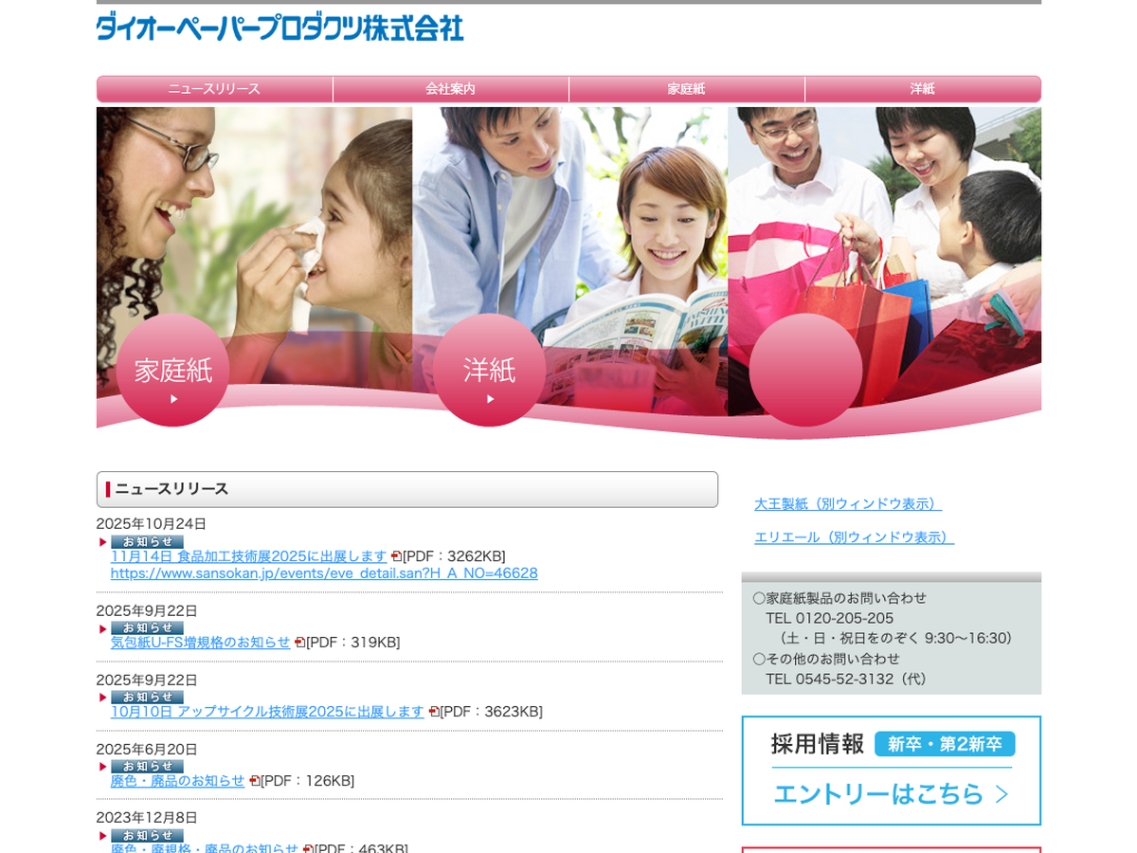Open 10月10日 アップサイクル技術展2025に出展します link
Screen dimensions: 1137x853
point(267,712)
